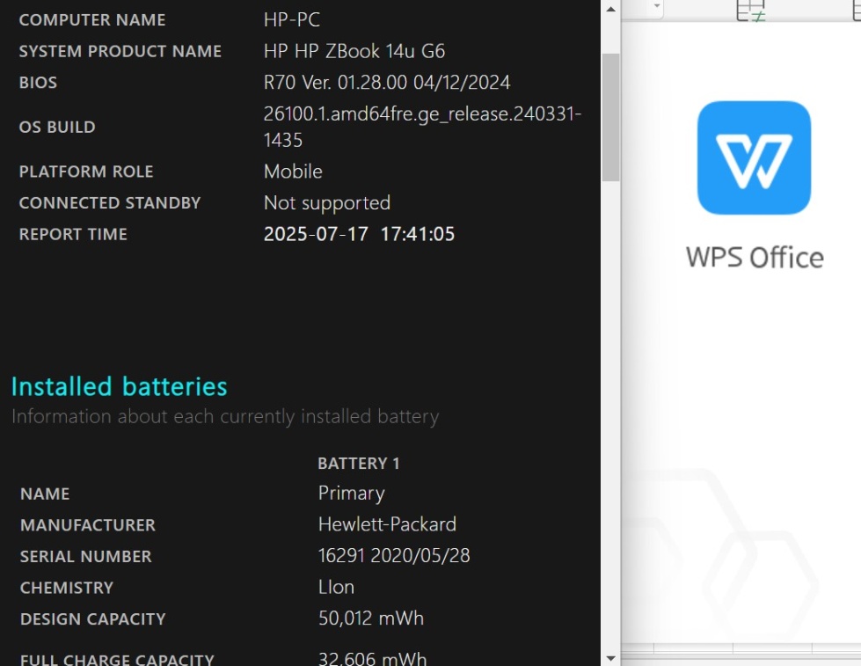Click the BATTERY 1 column header
This screenshot has height=666, width=861.
coord(359,464)
